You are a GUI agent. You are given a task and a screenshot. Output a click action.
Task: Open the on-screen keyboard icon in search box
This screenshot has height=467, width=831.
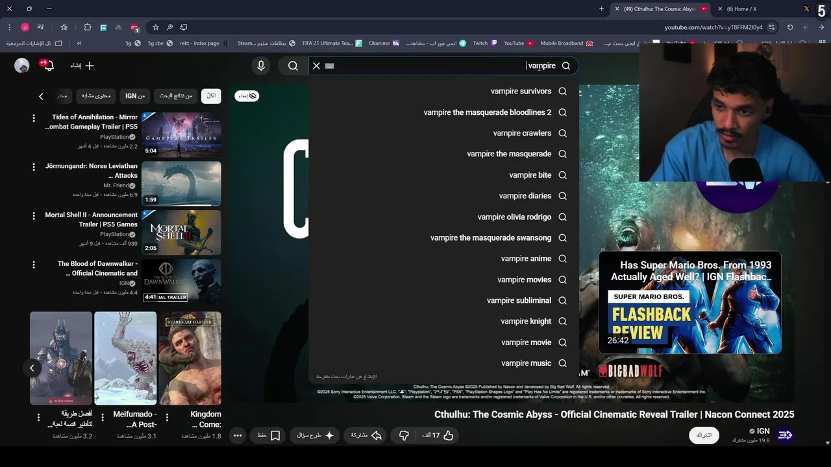pos(329,66)
